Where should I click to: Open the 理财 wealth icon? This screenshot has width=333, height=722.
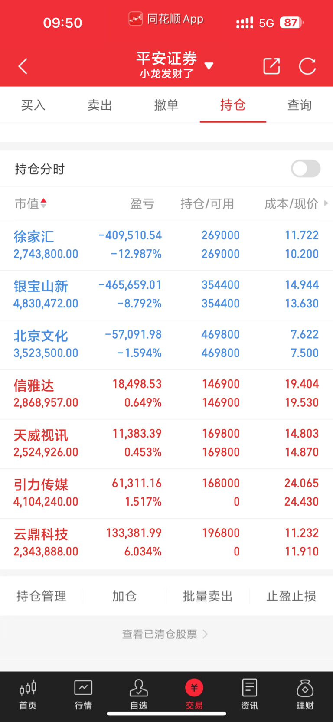pyautogui.click(x=305, y=694)
